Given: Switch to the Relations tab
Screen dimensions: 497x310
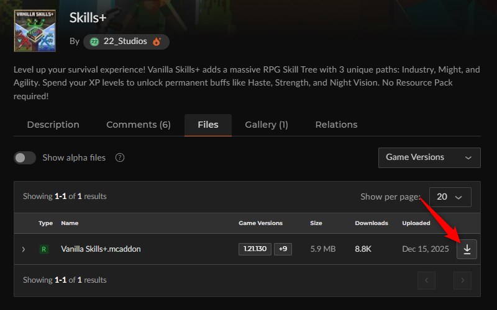Looking at the screenshot, I should (336, 125).
